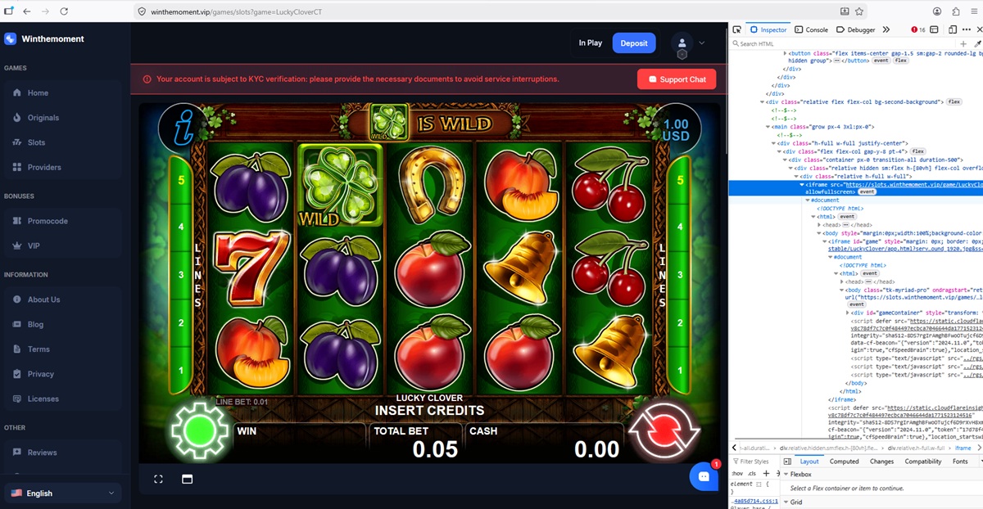Select the 1.00 USD bet coin
The height and width of the screenshot is (509, 983).
click(677, 129)
